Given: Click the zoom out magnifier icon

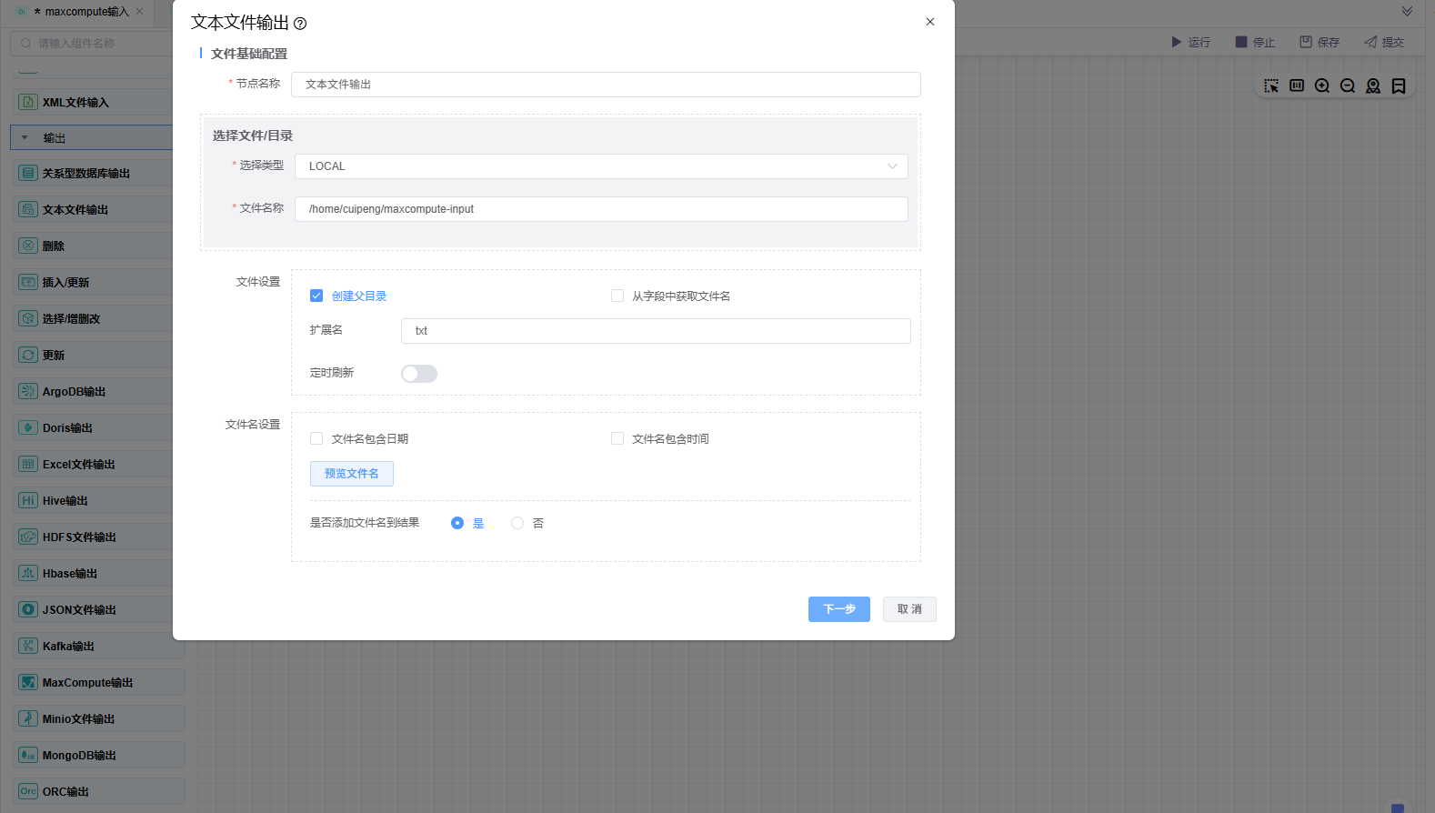Looking at the screenshot, I should click(x=1348, y=85).
